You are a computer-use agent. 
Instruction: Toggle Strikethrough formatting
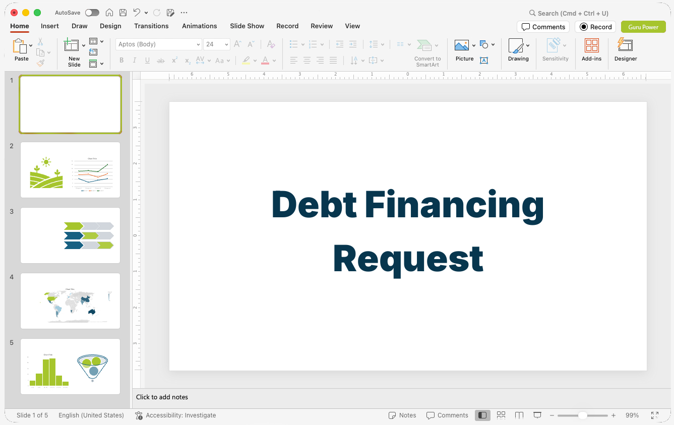coord(161,60)
